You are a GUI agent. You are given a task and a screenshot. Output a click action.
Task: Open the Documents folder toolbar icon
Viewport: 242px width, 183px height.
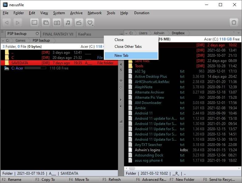46,23
